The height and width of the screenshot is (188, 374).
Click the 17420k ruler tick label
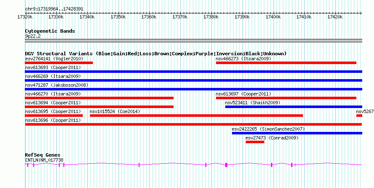coord(335,17)
